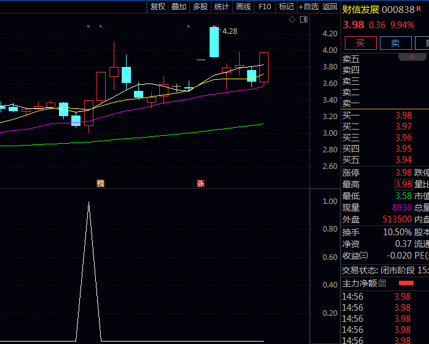Click the 买五 bid price 3.94

(404, 160)
